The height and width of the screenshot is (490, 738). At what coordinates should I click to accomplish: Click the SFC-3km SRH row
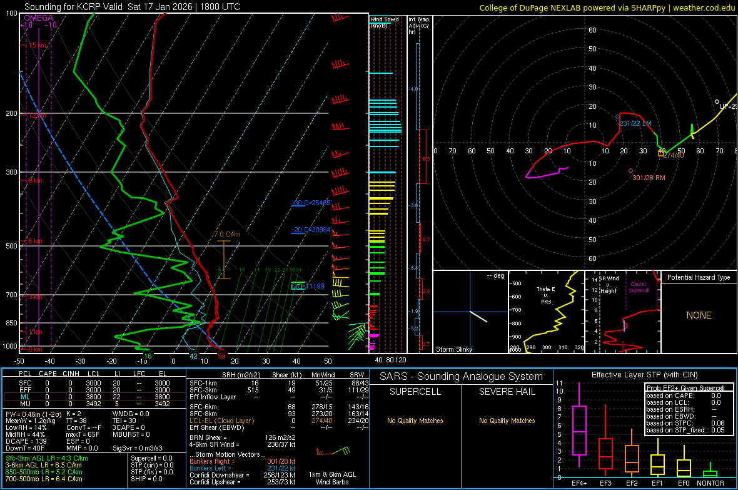279,390
